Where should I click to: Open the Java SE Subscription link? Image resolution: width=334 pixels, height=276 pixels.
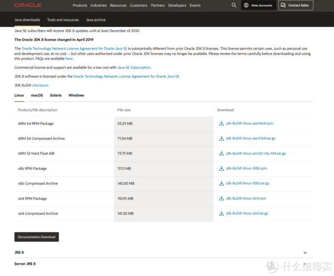pyautogui.click(x=134, y=67)
